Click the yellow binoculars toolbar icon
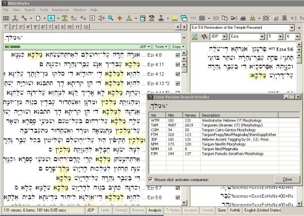The height and width of the screenshot is (216, 304). point(175,19)
